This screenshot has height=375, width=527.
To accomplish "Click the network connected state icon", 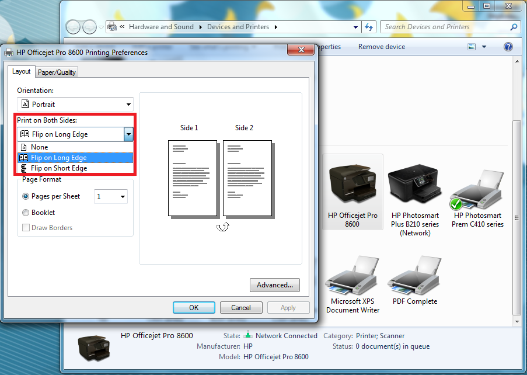I will [248, 335].
